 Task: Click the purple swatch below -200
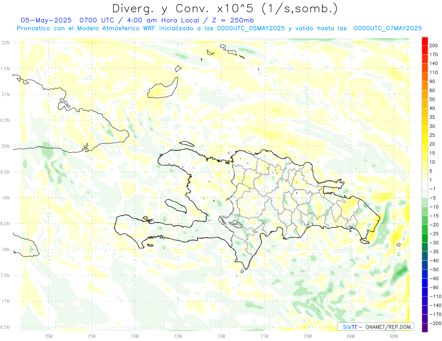(425, 328)
